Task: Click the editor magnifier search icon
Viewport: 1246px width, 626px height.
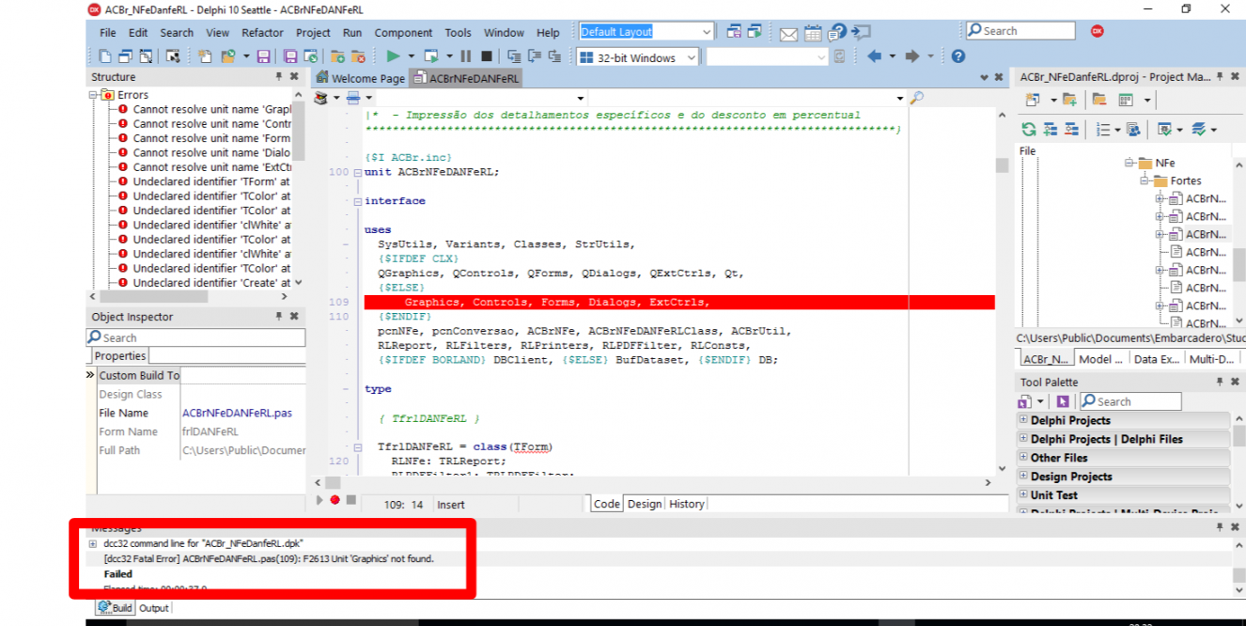Action: 916,98
